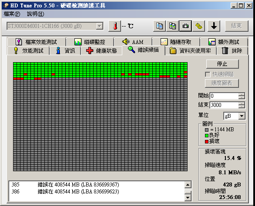Screen dimensions: 255x206
Task: Open the 檔案(F) menu
Action: [12, 14]
